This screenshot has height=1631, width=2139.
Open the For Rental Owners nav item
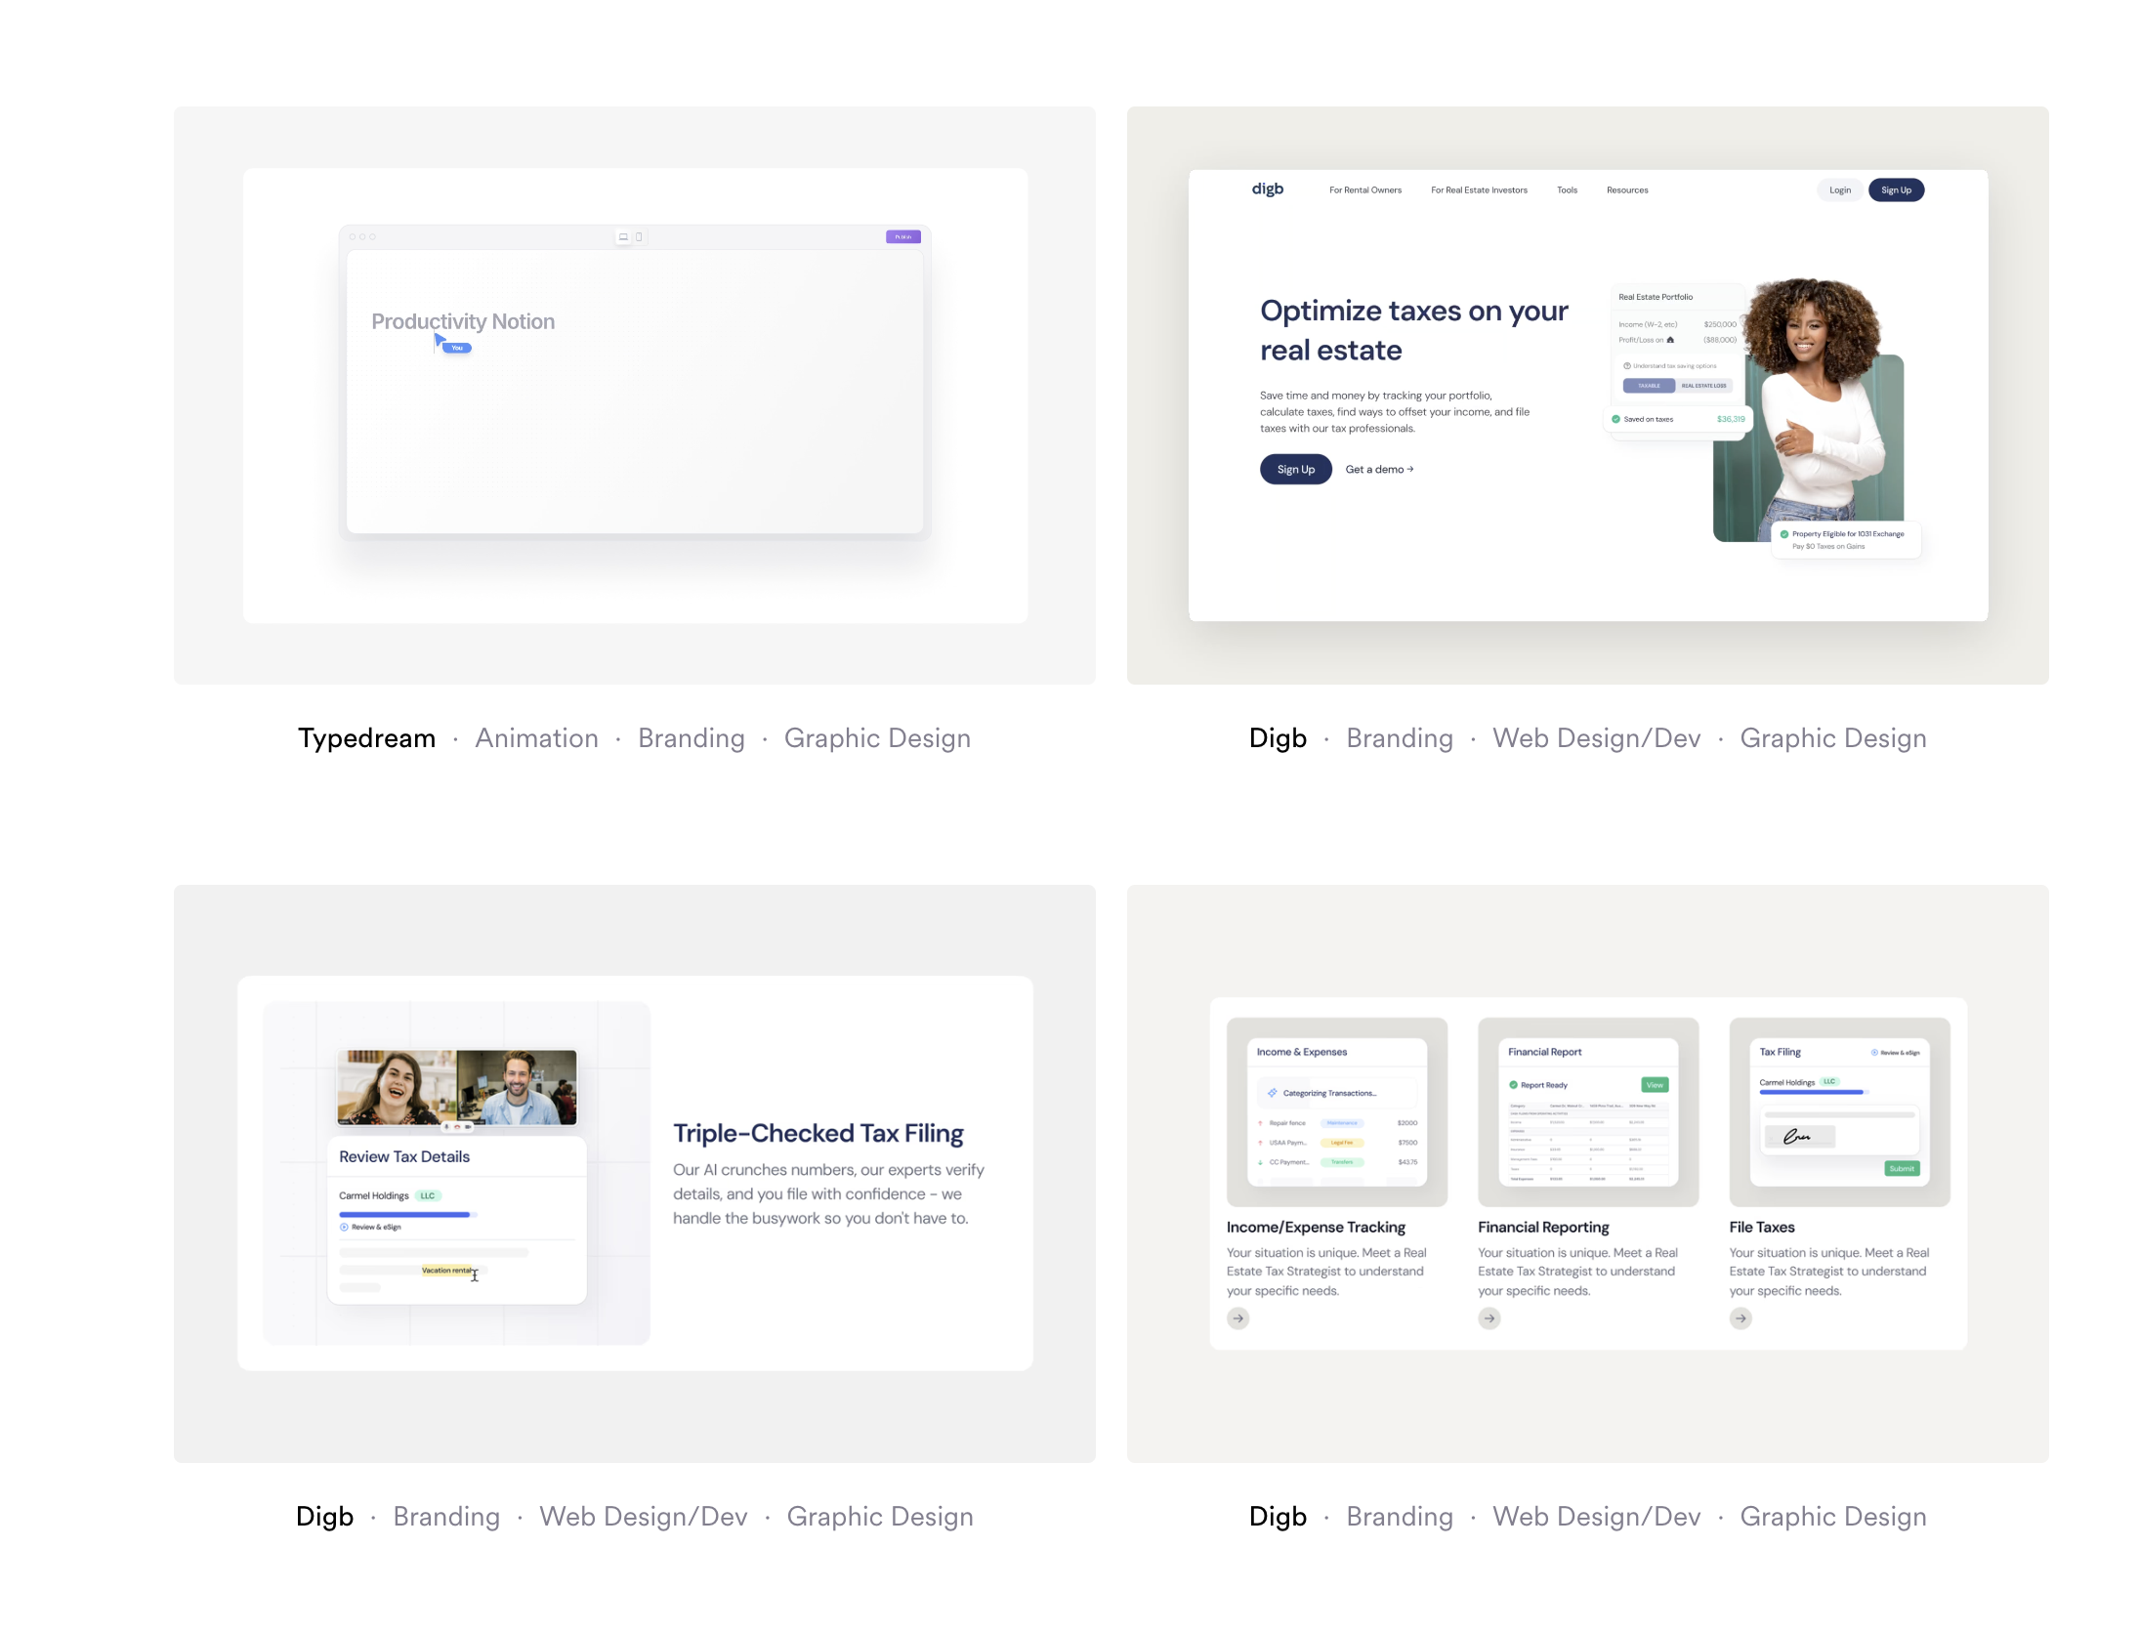click(x=1364, y=190)
